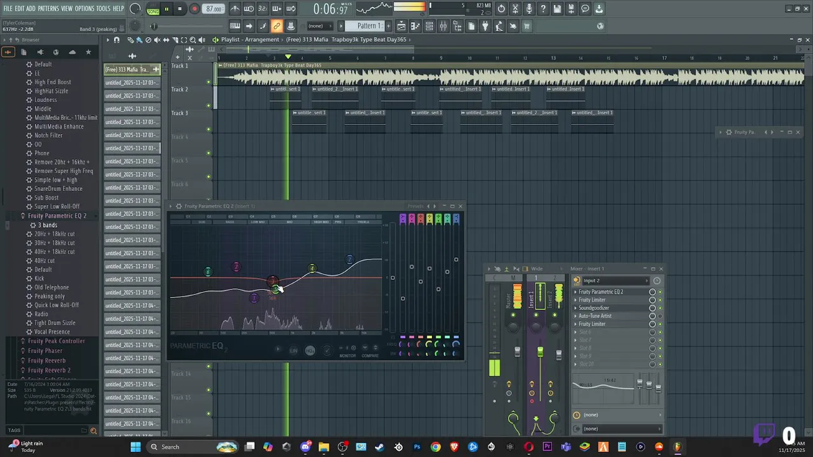
Task: Open the FILE menu
Action: 8,9
